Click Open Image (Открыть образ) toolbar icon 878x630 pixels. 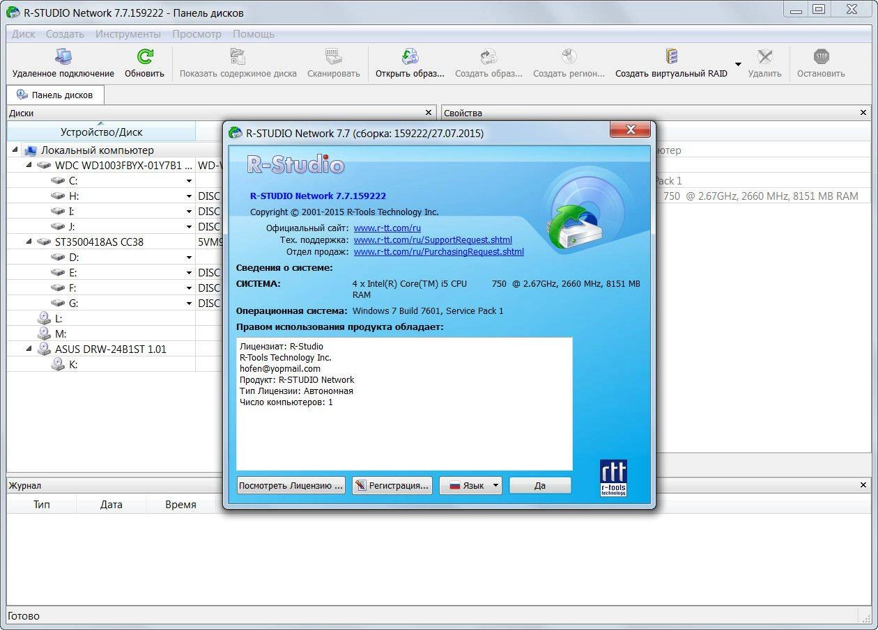coord(410,56)
